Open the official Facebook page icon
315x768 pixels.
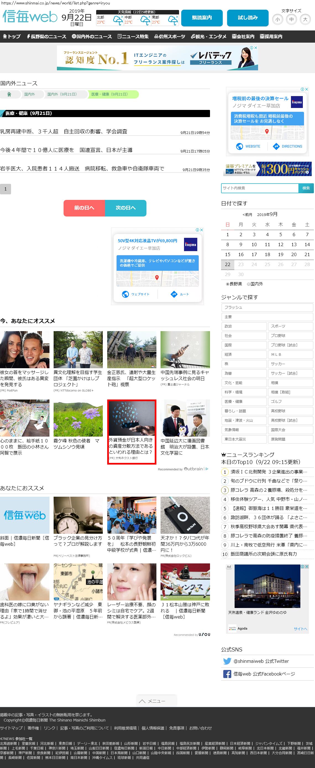[x=227, y=674]
